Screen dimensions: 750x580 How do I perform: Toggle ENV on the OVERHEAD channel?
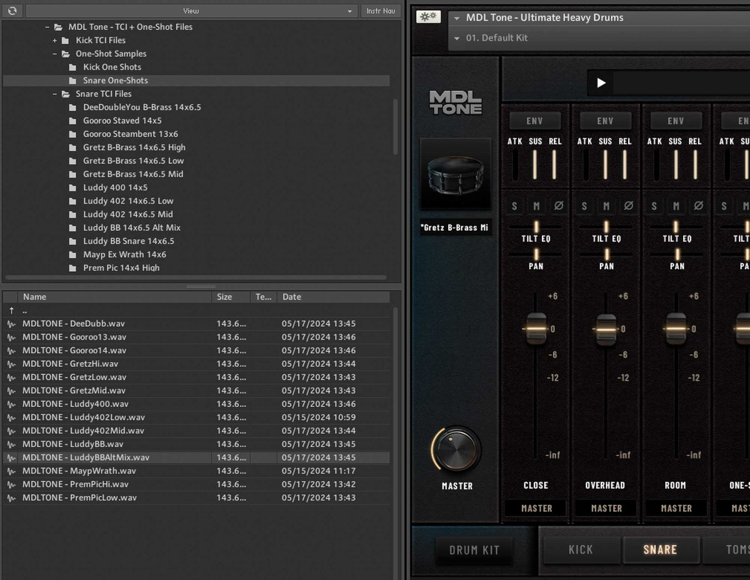coord(606,121)
